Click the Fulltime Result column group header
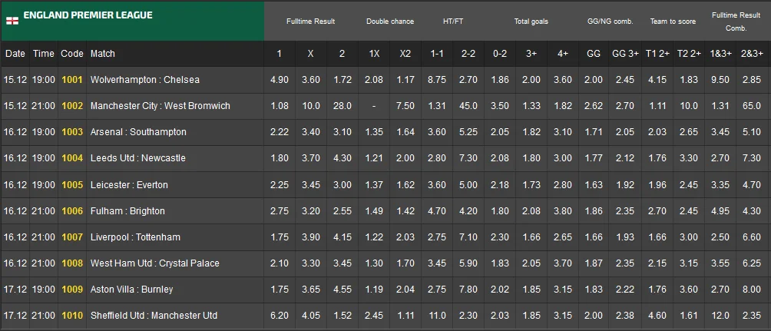Viewport: 771px width, 331px height. (310, 22)
